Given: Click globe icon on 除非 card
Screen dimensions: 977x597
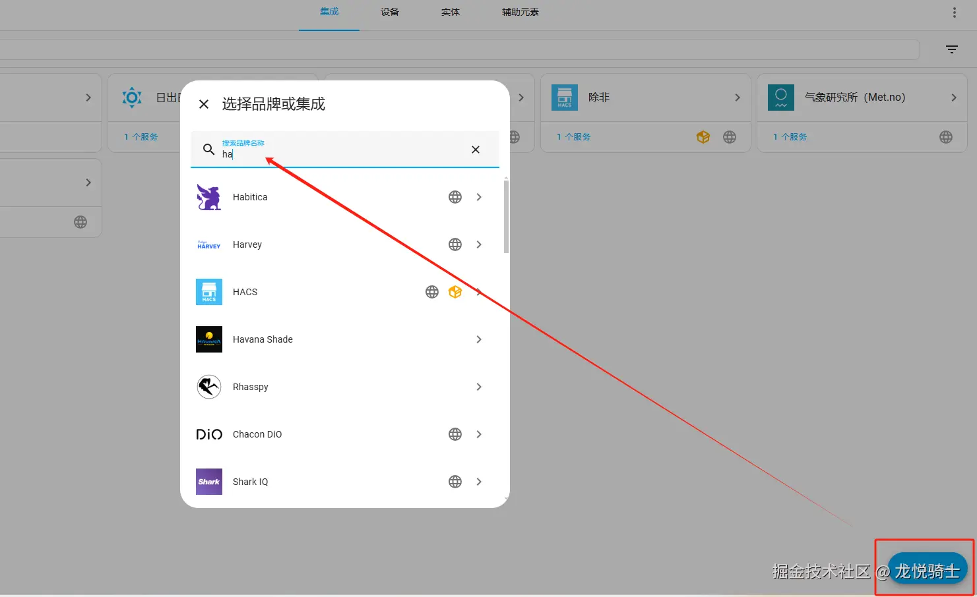Looking at the screenshot, I should [730, 137].
